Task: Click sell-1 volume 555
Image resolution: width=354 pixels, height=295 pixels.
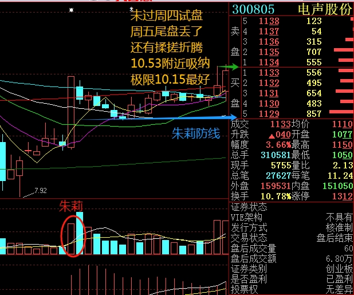Action: [x=314, y=62]
